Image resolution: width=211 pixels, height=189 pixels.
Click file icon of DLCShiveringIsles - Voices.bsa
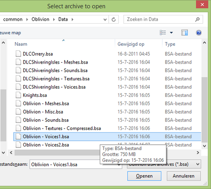(x=18, y=87)
